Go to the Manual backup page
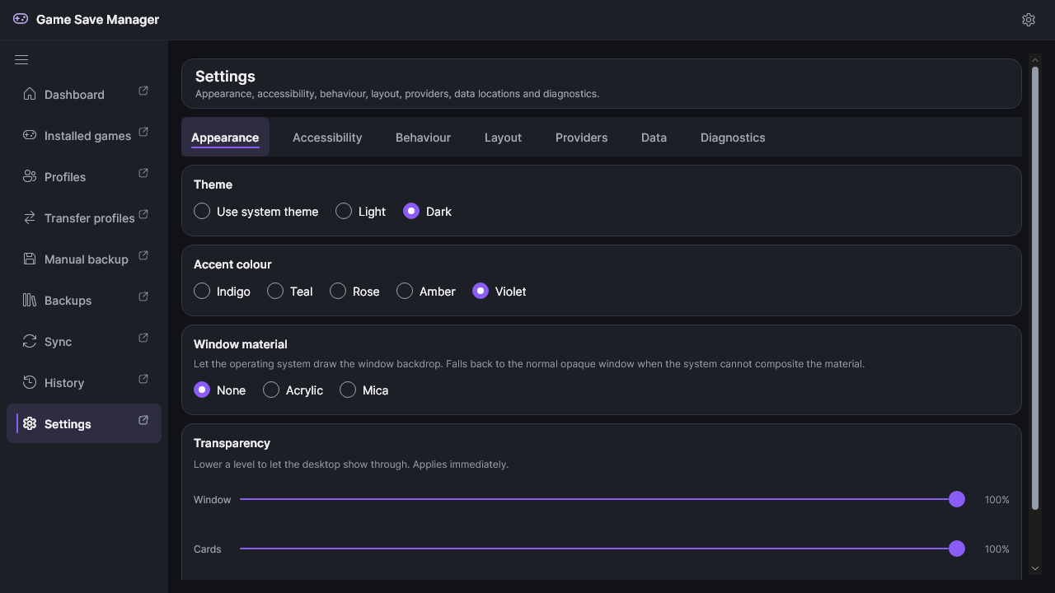1055x593 pixels. point(86,259)
